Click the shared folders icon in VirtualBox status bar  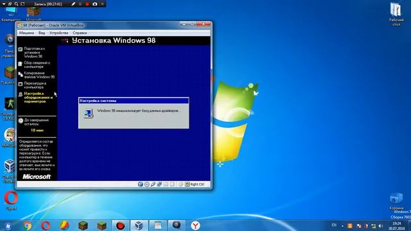[x=166, y=184]
